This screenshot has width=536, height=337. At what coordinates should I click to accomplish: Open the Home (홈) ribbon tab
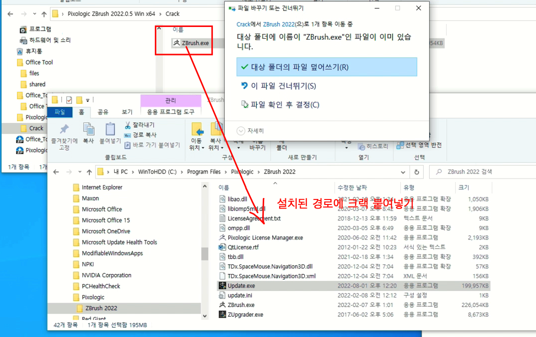[81, 112]
